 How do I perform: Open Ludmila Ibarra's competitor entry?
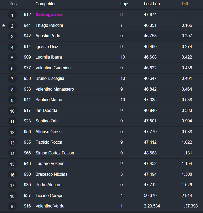pyautogui.click(x=49, y=57)
